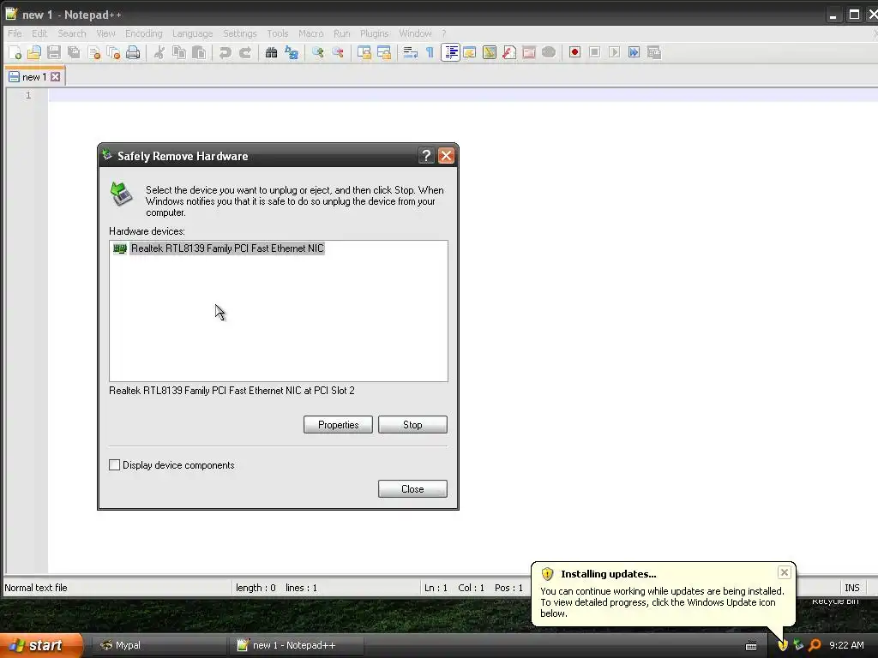Open the Window menu
Viewport: 878px width, 658px height.
415,33
